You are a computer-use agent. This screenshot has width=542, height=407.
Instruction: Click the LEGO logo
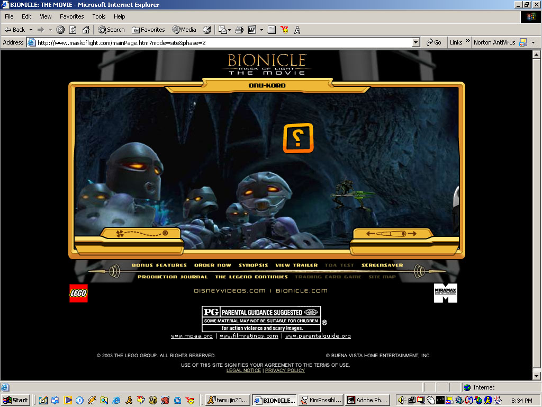78,293
